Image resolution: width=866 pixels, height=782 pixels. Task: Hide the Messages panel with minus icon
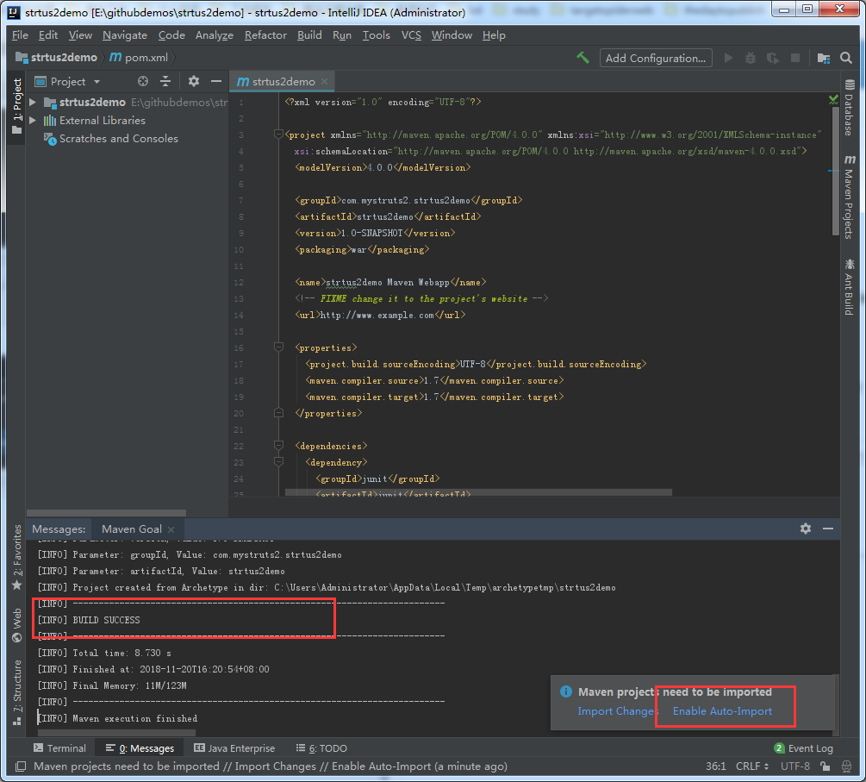[x=828, y=529]
